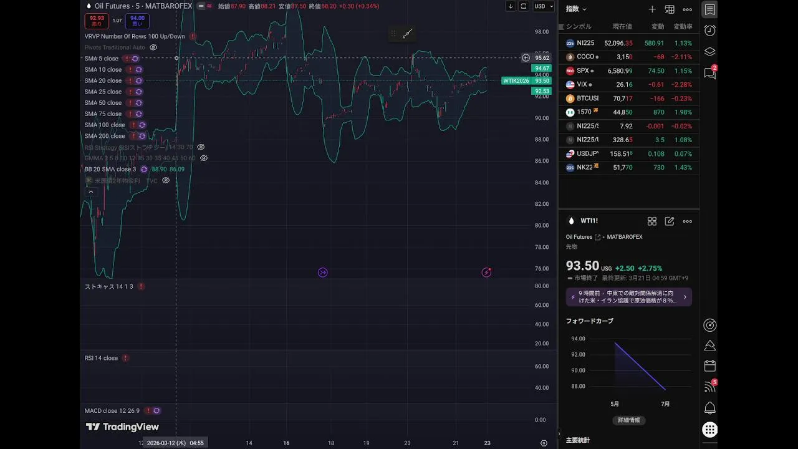
Task: Click the plus icon at price 95.62
Action: (x=526, y=58)
